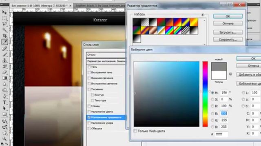Select the Dodge tool
Image resolution: width=261 pixels, height=146 pixels.
(x=4, y=90)
